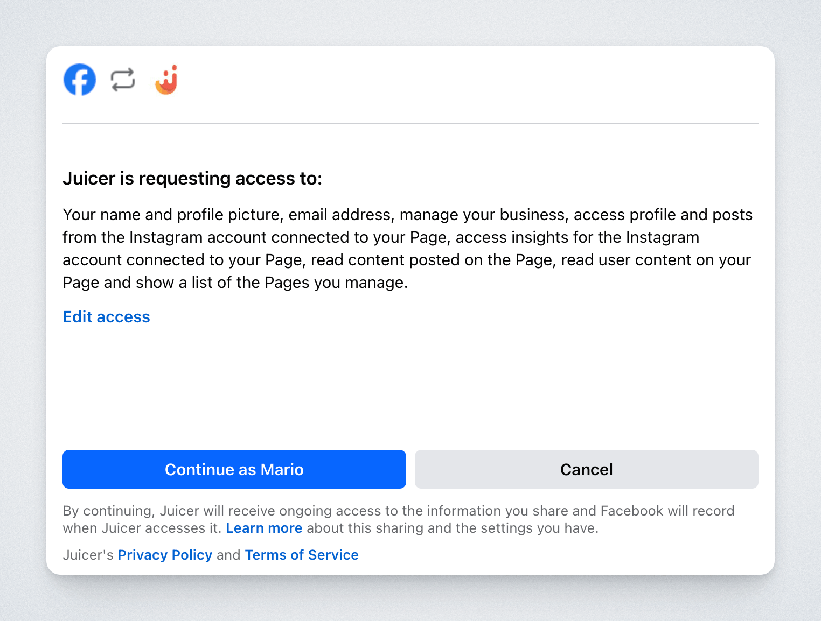Screen dimensions: 821x621
Task: Click the Juicer app logo icon
Action: tap(166, 80)
